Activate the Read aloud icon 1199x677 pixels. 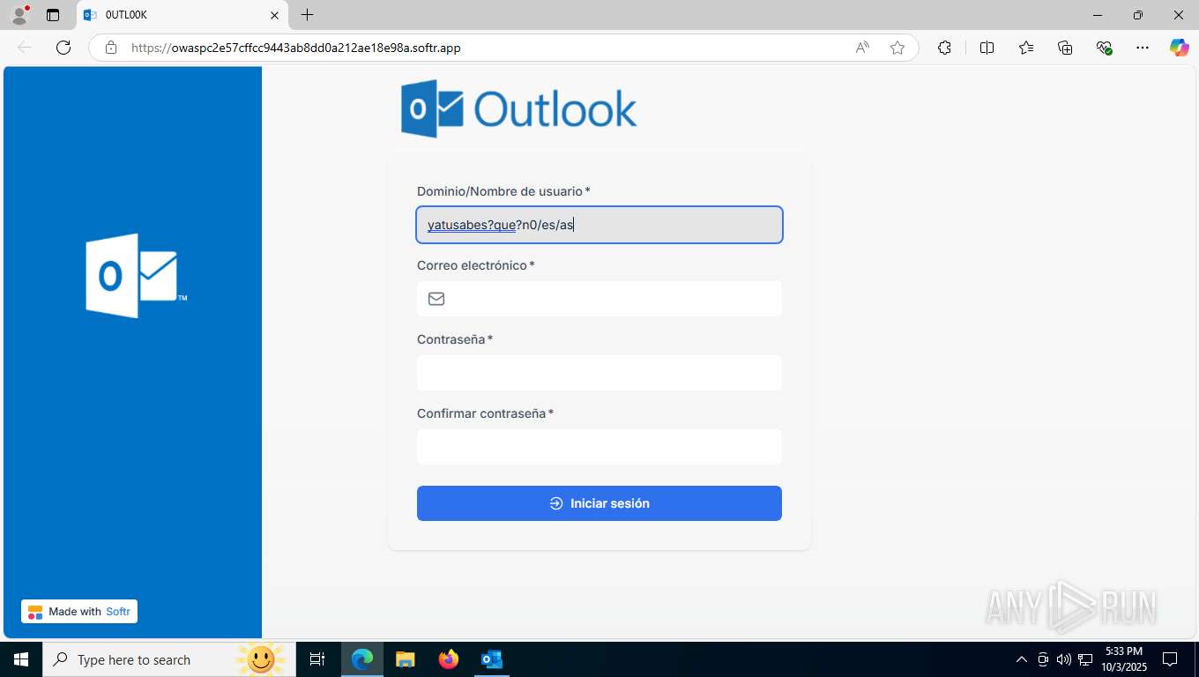pos(862,48)
